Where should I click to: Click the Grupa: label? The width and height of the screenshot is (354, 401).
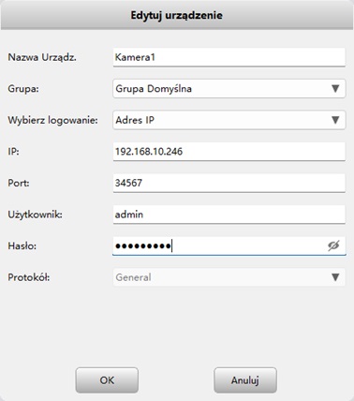(x=23, y=89)
